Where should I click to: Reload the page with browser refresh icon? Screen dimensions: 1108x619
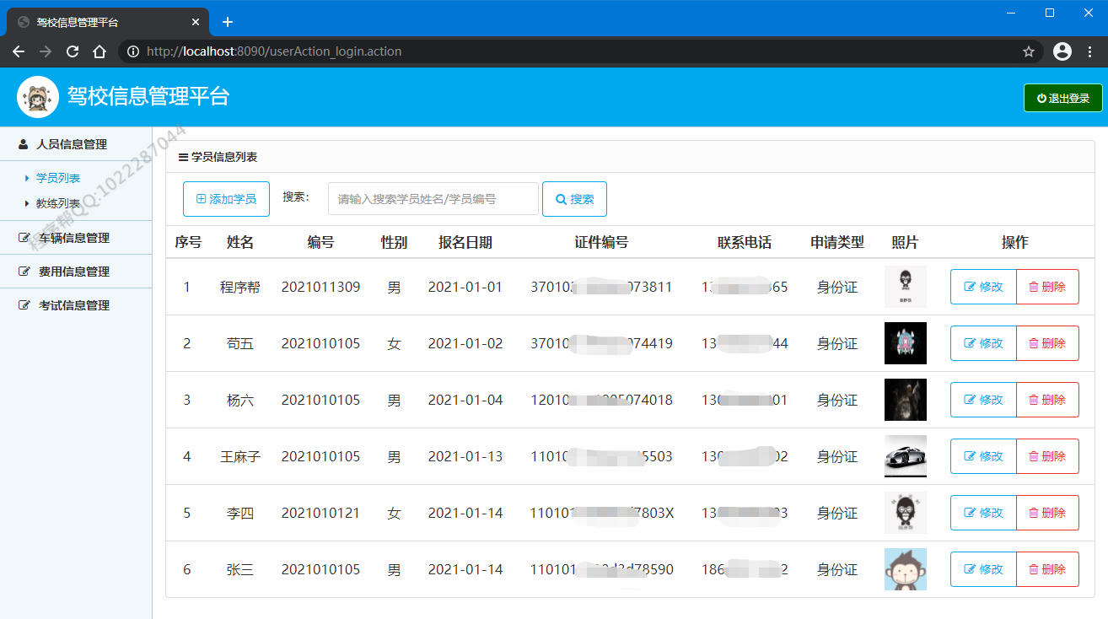(73, 51)
